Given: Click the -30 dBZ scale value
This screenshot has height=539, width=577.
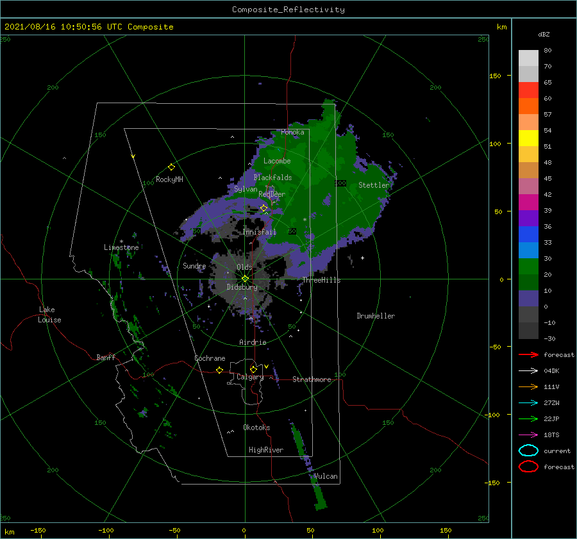Looking at the screenshot, I should point(550,338).
